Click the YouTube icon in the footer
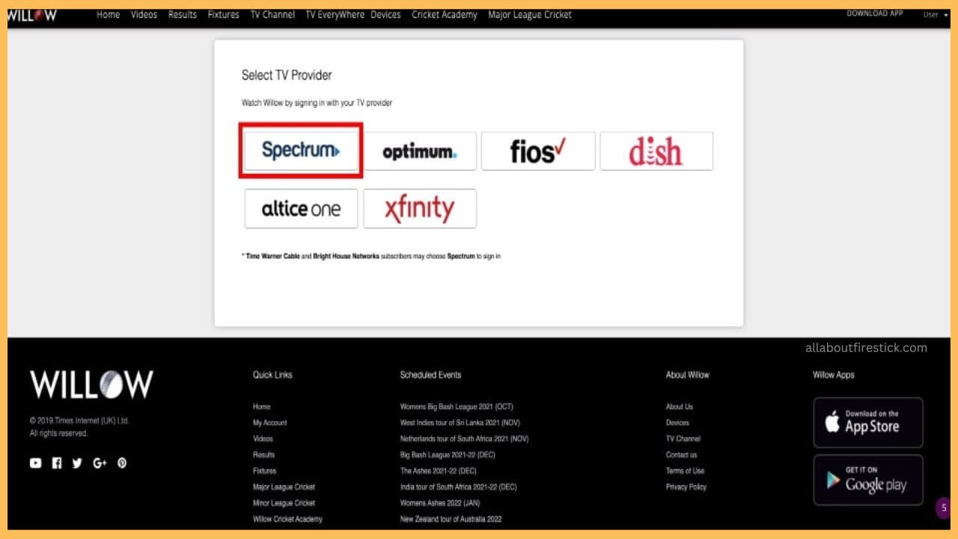This screenshot has width=958, height=539. [x=35, y=463]
